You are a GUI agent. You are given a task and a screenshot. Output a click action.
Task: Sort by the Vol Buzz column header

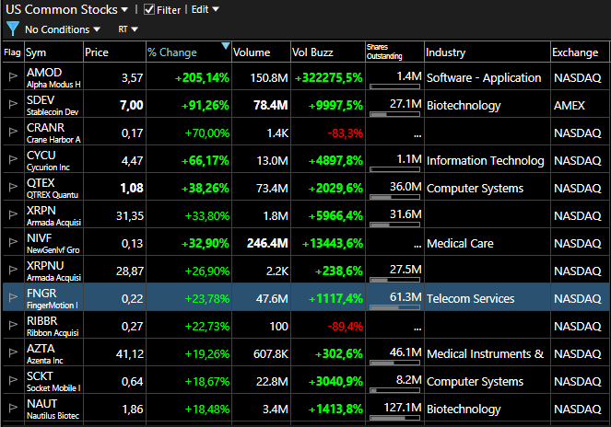[328, 52]
